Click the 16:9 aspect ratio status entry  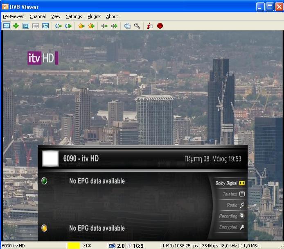(138, 246)
